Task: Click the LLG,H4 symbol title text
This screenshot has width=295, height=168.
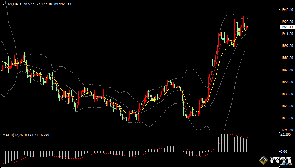Action: 12,4
